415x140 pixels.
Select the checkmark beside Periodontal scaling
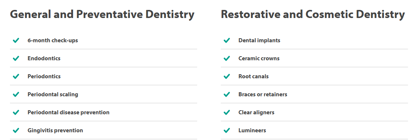click(x=16, y=94)
